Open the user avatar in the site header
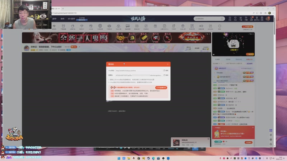Screen dimensions: 287x161 coord(268,19)
